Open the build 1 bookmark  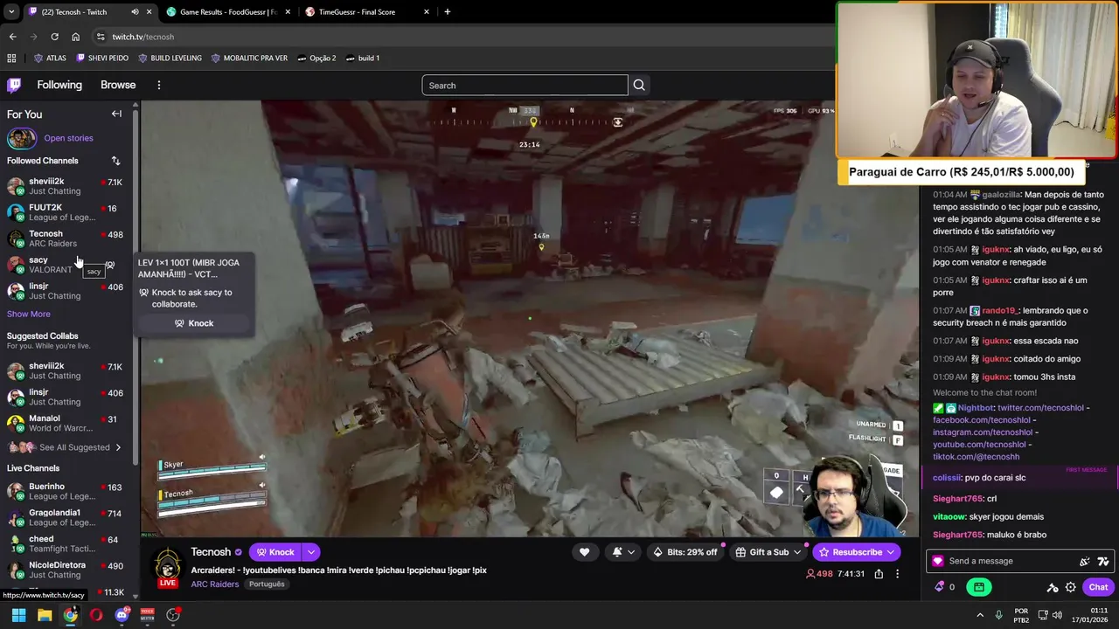(x=363, y=58)
